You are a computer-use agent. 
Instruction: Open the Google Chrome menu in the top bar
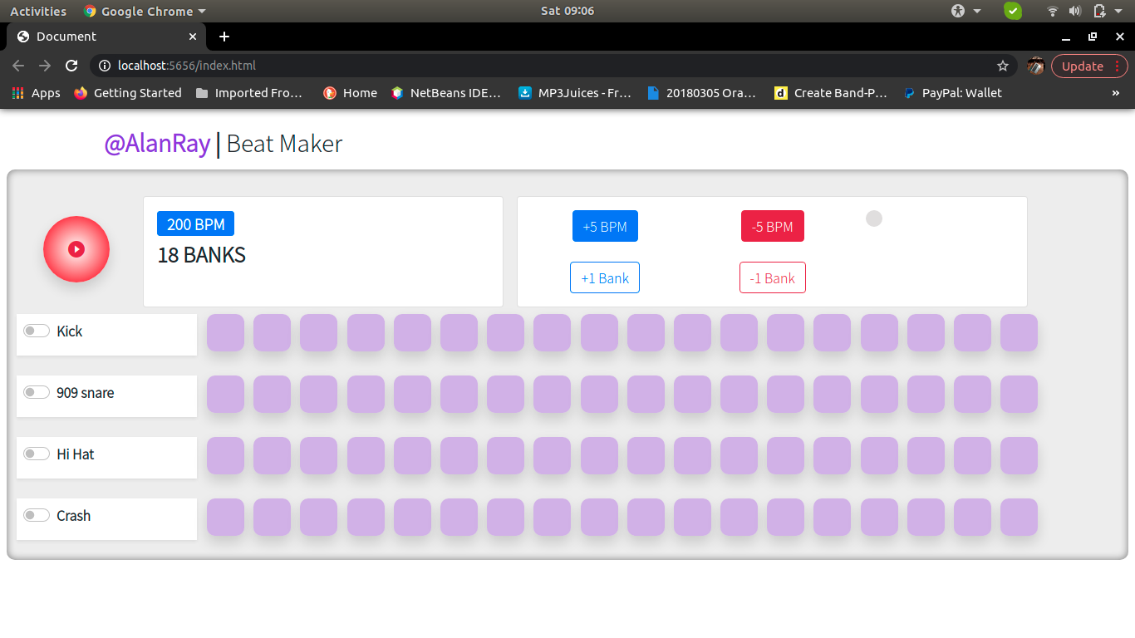[144, 11]
